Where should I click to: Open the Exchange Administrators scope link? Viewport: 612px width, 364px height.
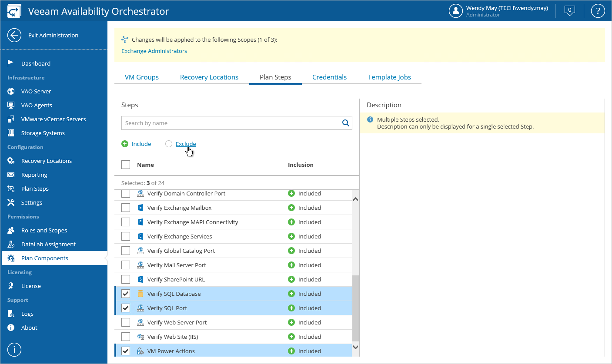pos(154,51)
